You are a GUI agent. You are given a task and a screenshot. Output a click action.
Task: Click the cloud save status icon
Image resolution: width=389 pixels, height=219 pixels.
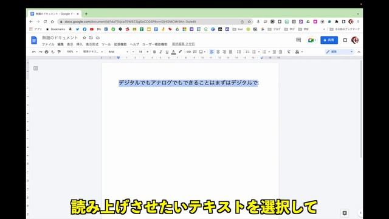coord(98,38)
